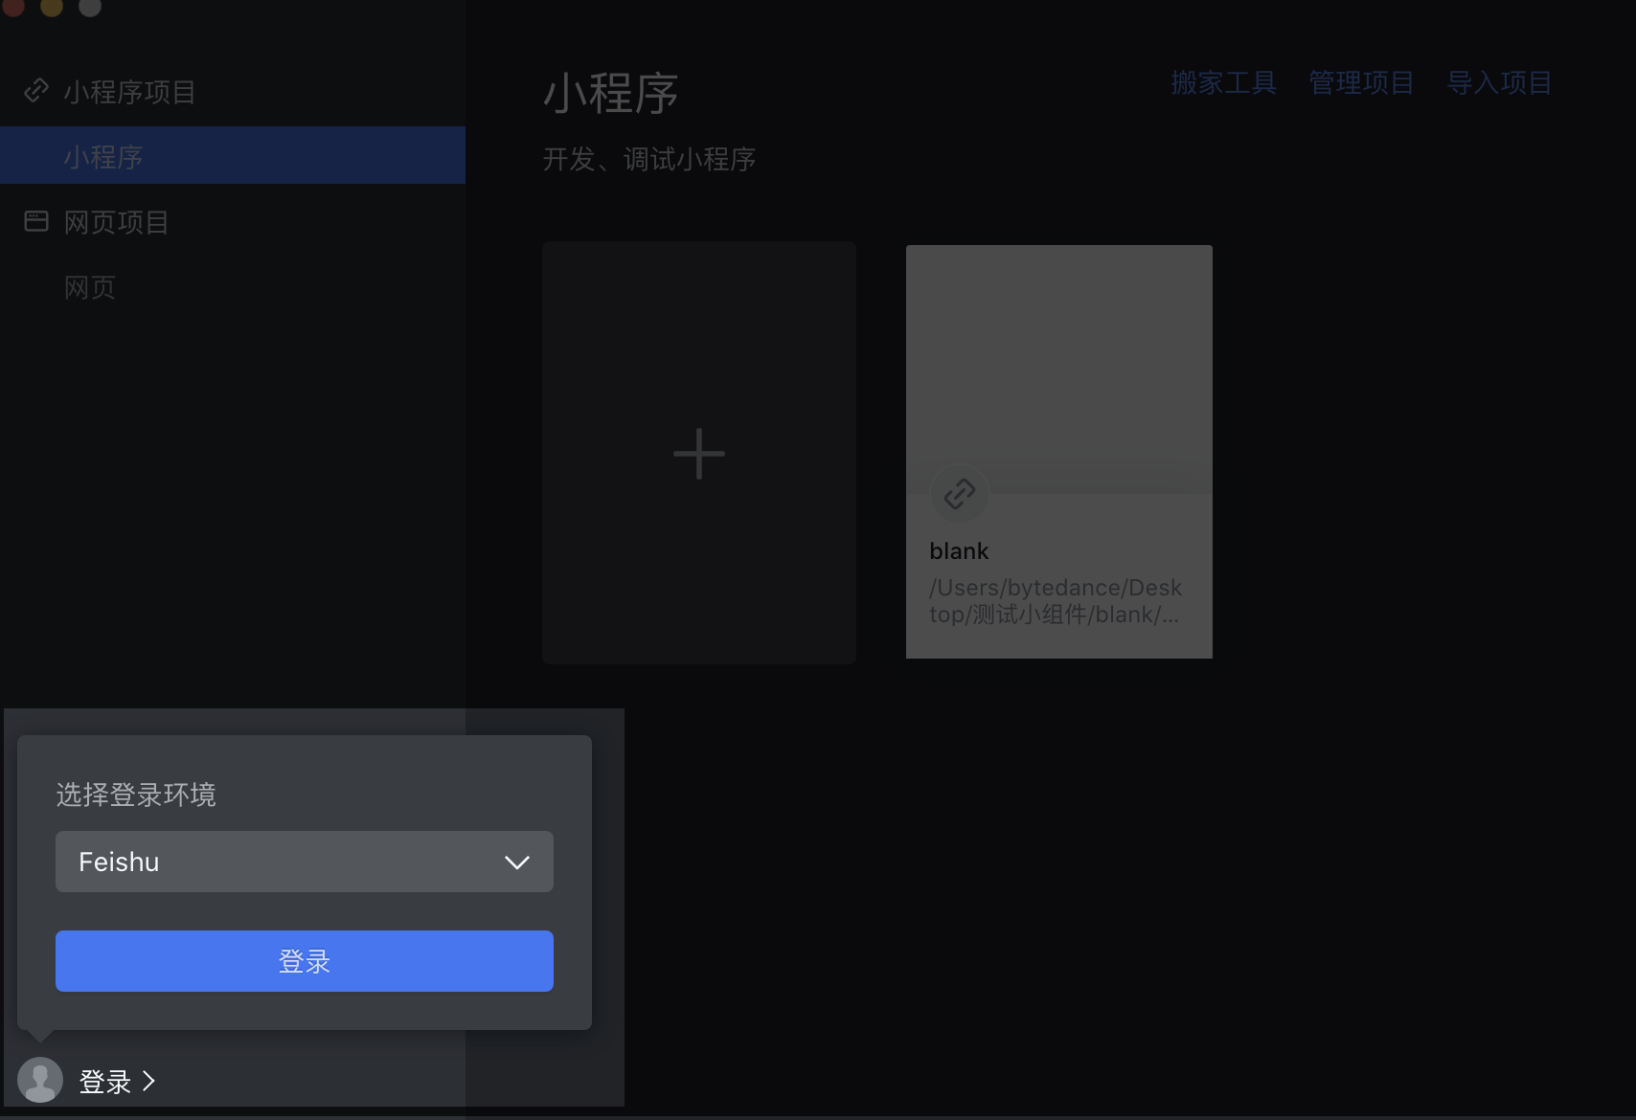The width and height of the screenshot is (1636, 1120).
Task: Click the chevron inside the Feishu environment selector
Action: pyautogui.click(x=517, y=862)
